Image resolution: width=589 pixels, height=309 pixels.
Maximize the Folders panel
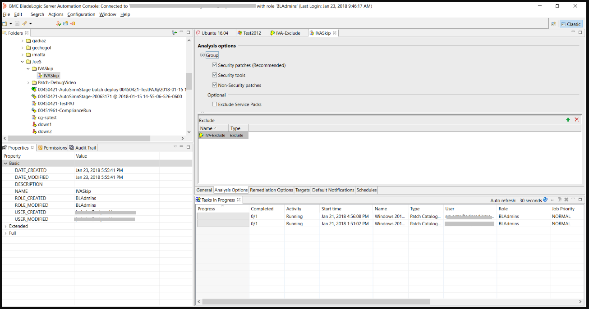(188, 32)
